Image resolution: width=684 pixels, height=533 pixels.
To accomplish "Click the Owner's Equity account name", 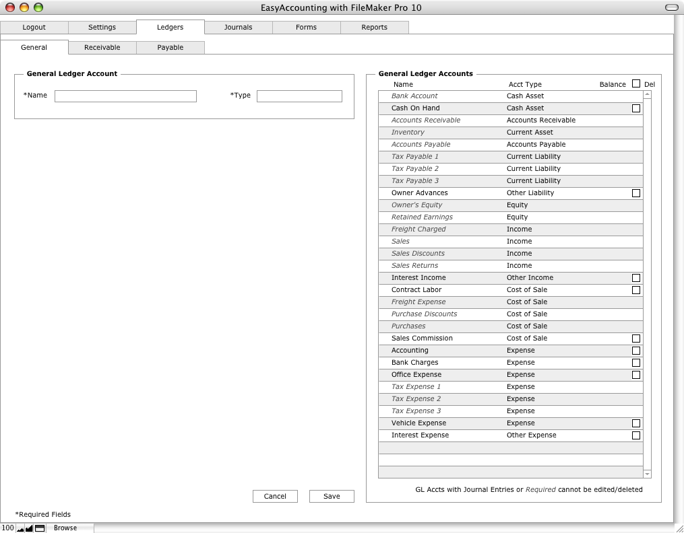I will (x=416, y=205).
